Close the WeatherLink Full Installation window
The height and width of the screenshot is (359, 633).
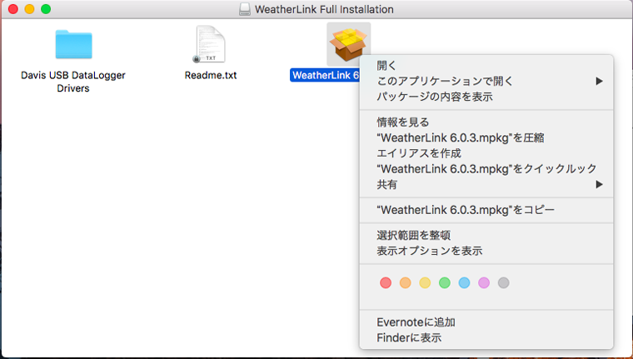tap(13, 9)
